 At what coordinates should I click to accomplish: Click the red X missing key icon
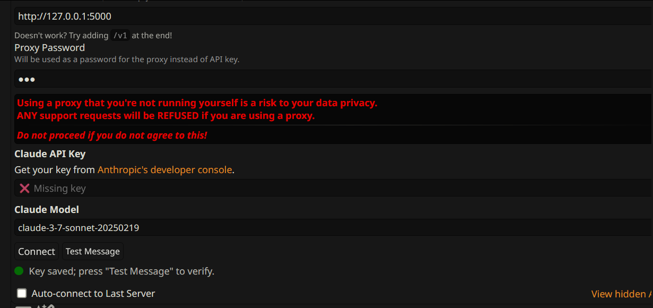coord(24,188)
